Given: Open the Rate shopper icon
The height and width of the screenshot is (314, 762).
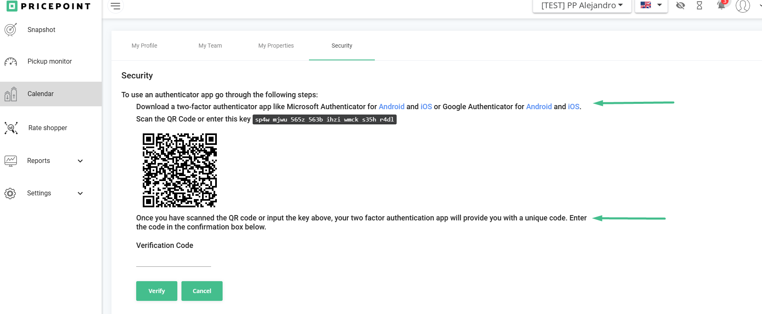Looking at the screenshot, I should coord(11,128).
